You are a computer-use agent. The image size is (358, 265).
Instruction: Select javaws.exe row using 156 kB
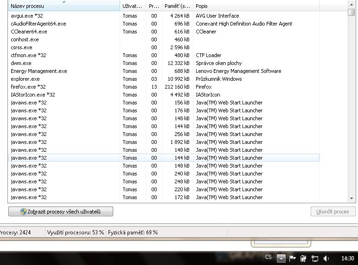164,103
